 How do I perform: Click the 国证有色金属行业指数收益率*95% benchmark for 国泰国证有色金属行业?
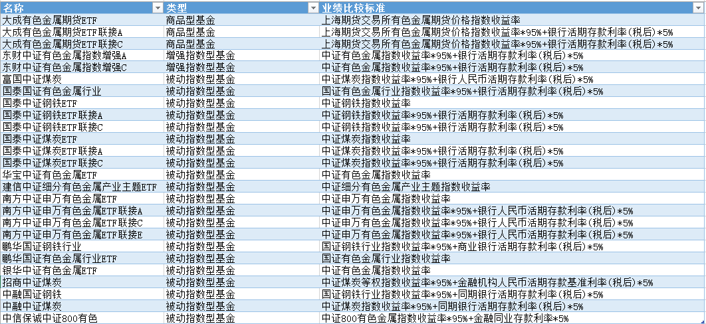tap(513, 91)
